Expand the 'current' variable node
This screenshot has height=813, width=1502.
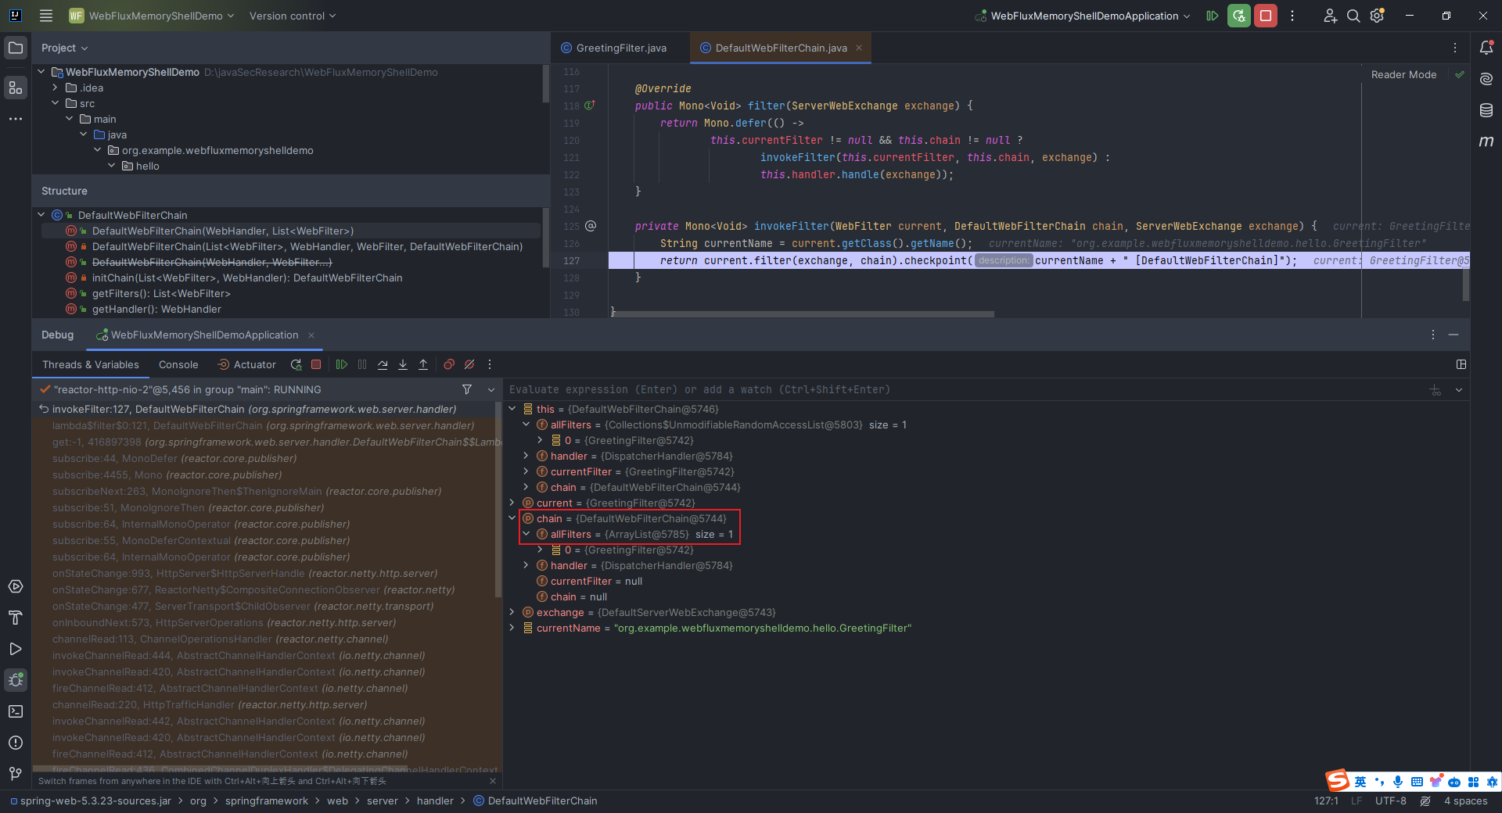point(512,503)
